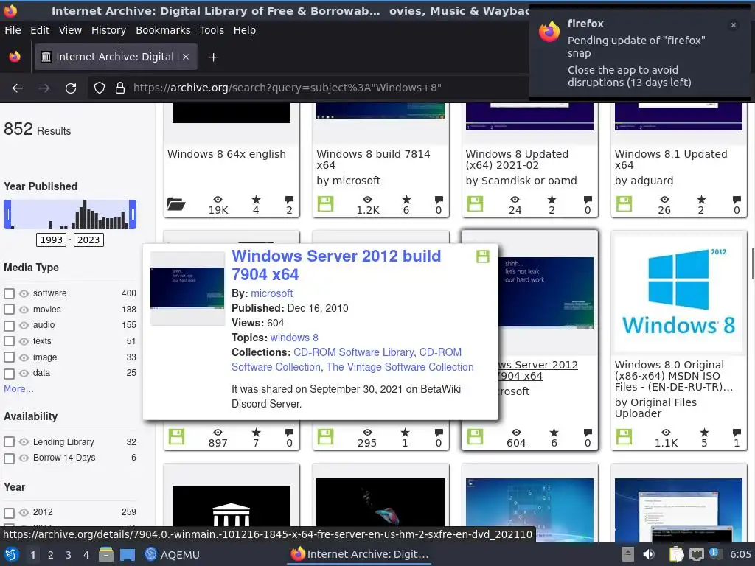This screenshot has width=755, height=566.
Task: Click the left year range slider handle
Action: pyautogui.click(x=7, y=214)
